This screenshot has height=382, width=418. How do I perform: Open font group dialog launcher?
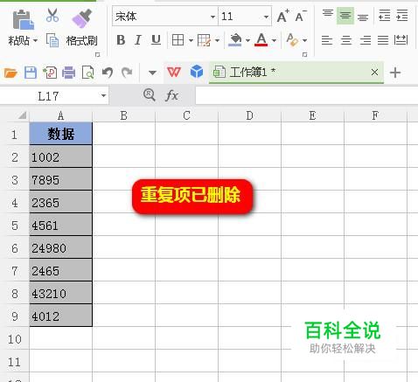[x=305, y=54]
